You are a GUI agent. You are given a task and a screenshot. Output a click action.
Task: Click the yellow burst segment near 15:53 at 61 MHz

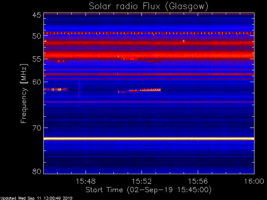click(150, 90)
